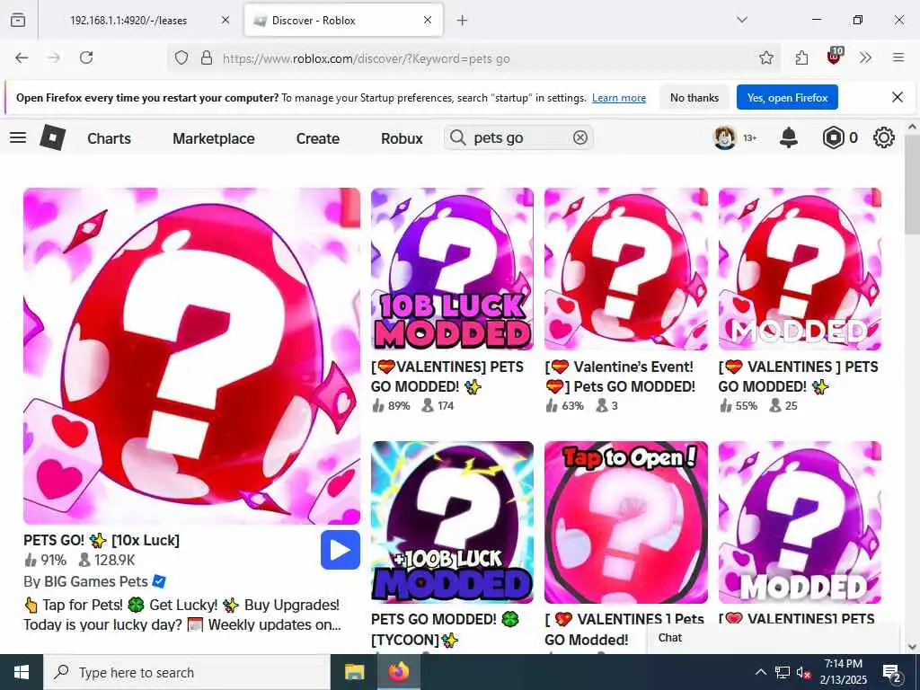Viewport: 920px width, 690px height.
Task: Follow the Learn more link
Action: [619, 98]
